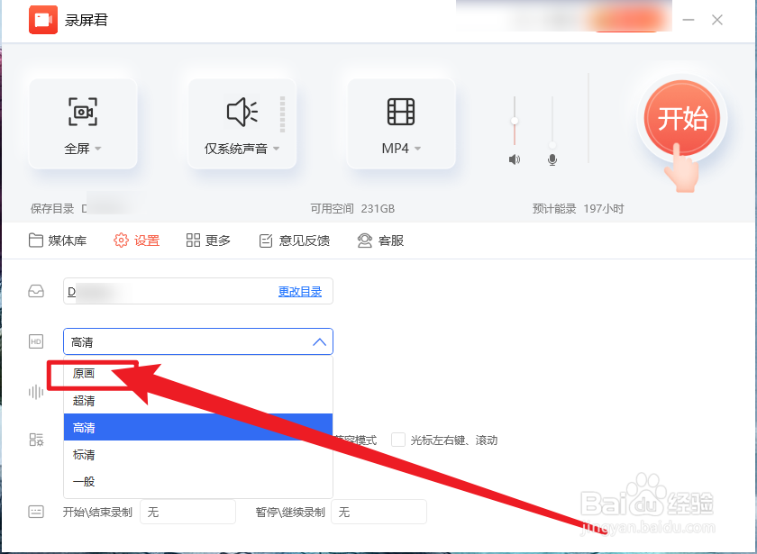
Task: Enable 光标左右键、滚动 checkbox
Action: tap(397, 440)
